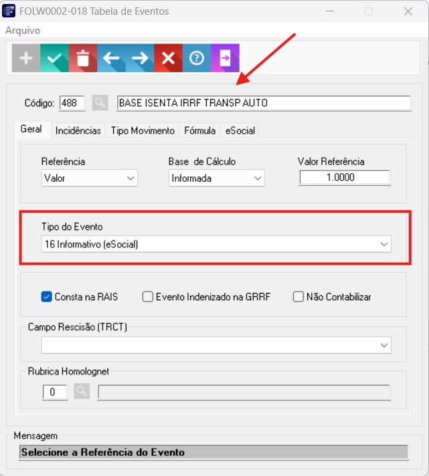429x476 pixels.
Task: Expand the Base de Cálculo dropdown
Action: (x=217, y=178)
